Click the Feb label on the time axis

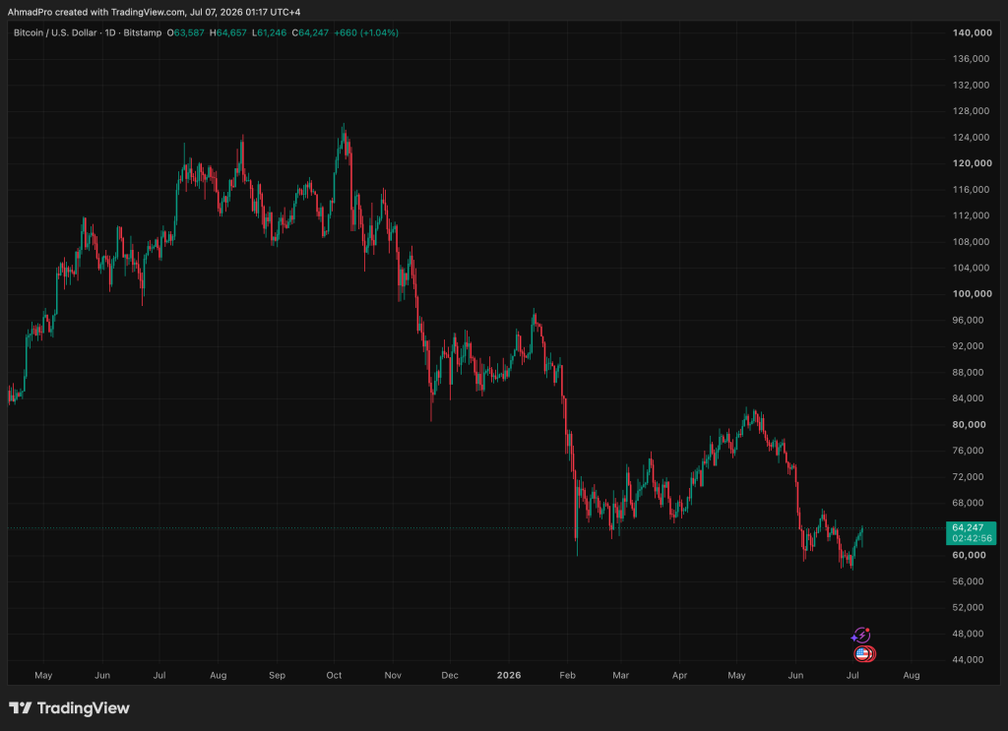pos(567,675)
